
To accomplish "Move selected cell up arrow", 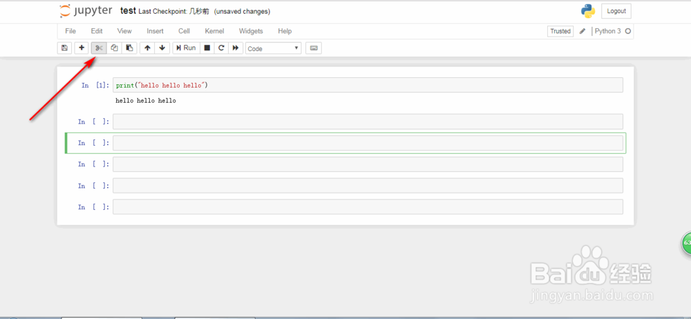I will [x=148, y=48].
